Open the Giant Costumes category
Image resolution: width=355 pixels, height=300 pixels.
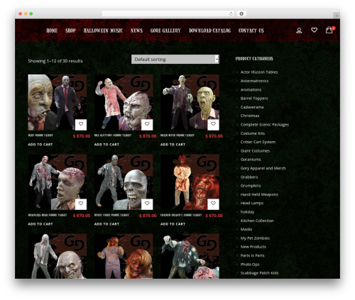(255, 151)
